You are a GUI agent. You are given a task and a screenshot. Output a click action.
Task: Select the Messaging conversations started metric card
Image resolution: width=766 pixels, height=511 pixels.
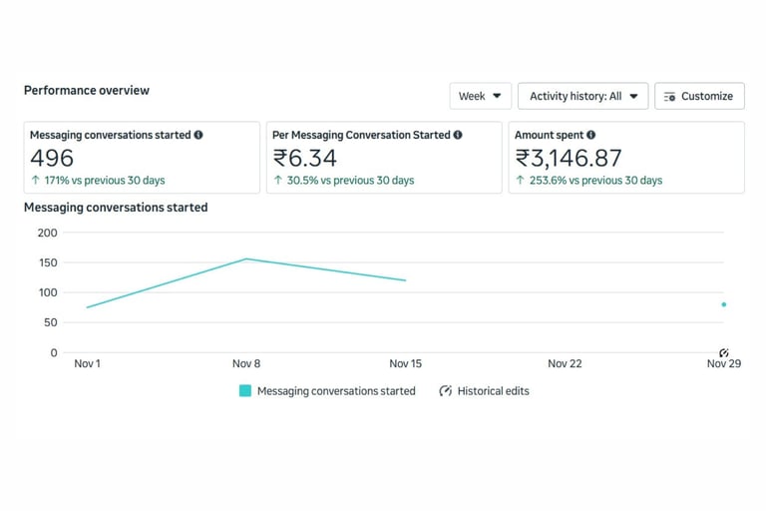coord(142,158)
